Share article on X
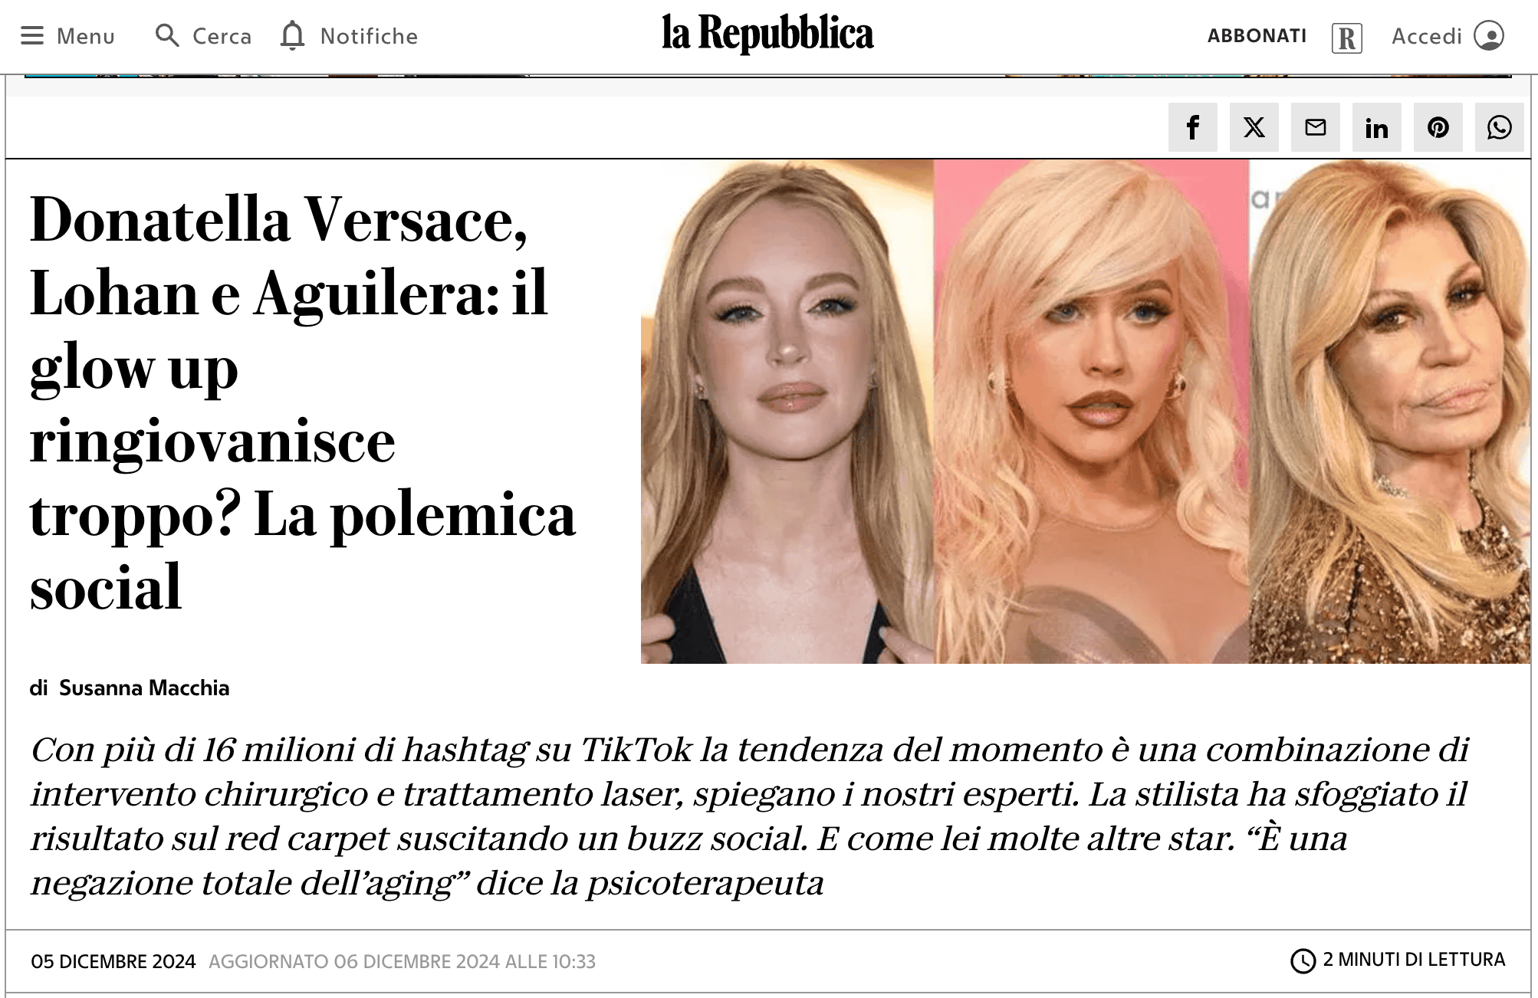Screen dimensions: 1538x998 click(x=1254, y=127)
